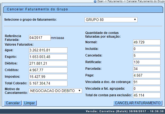Click the help icon beside Gsan breadcrumb
165x114 pixels.
(95, 1)
